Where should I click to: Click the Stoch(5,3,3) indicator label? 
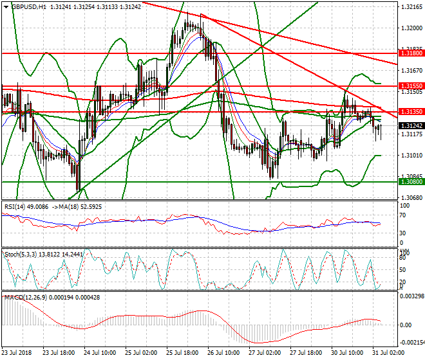coord(21,255)
